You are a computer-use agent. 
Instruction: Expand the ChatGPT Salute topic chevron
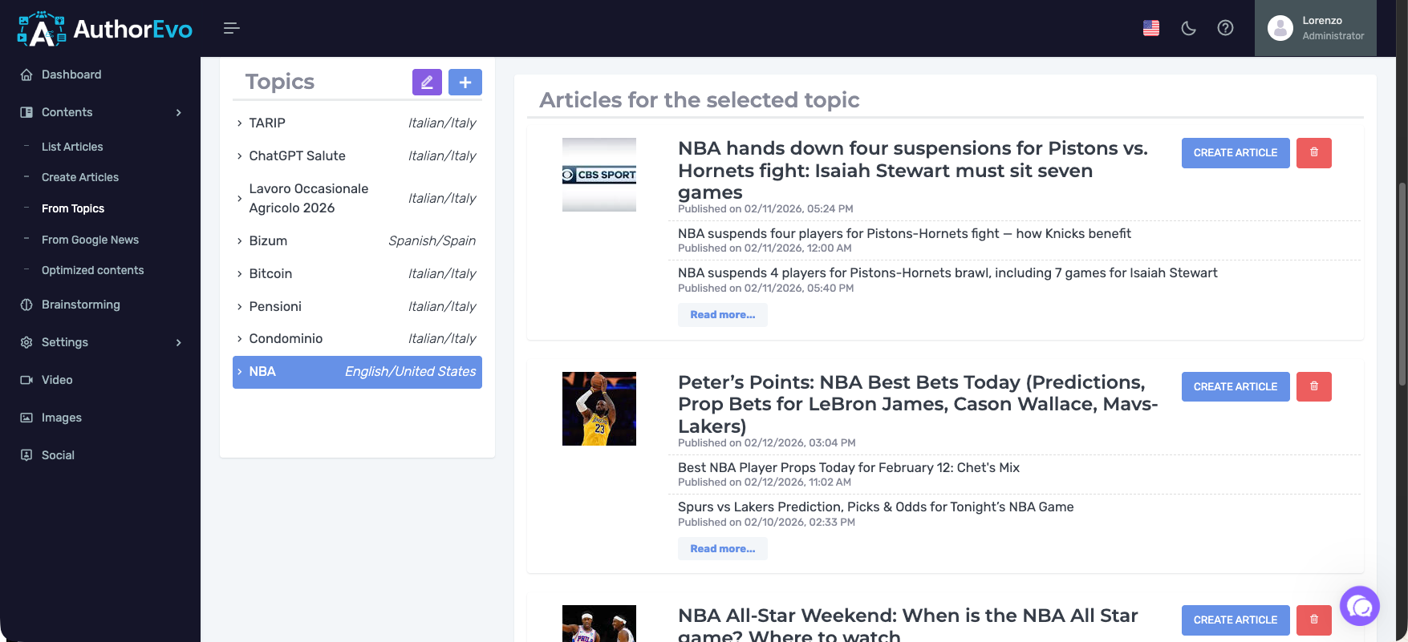tap(239, 155)
